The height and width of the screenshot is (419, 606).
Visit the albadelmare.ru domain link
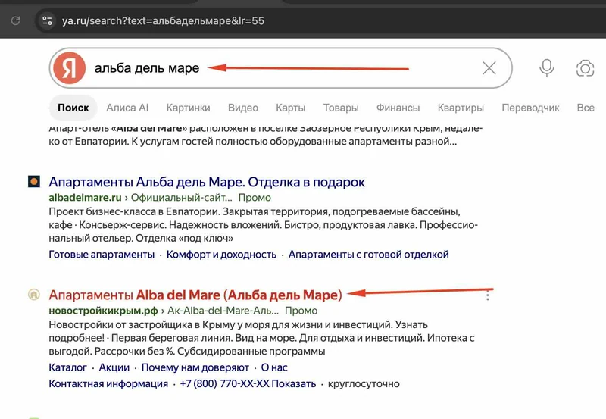pos(85,198)
